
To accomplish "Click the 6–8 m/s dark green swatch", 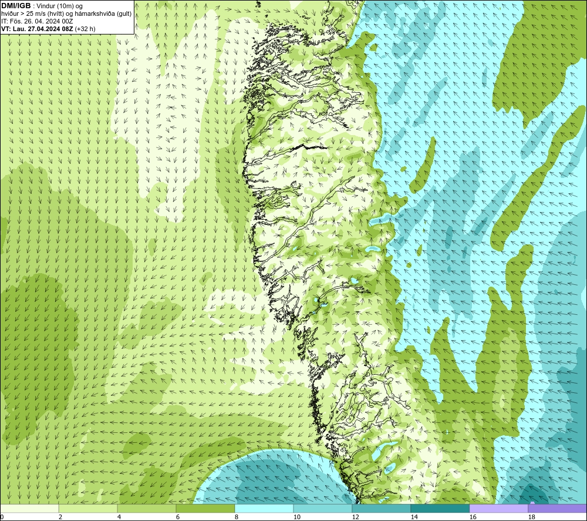I will click(x=205, y=508).
